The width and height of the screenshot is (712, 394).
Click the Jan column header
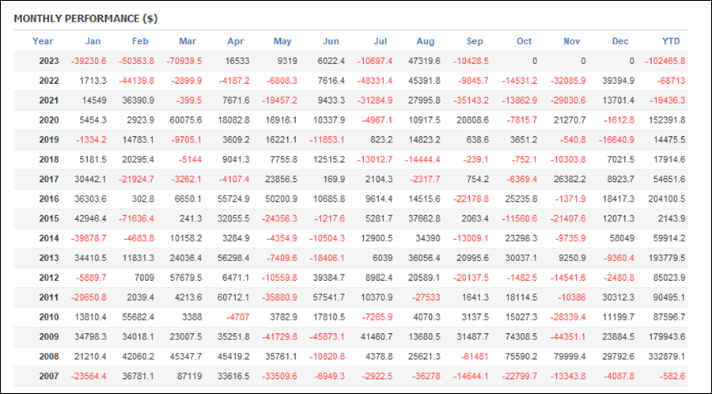[93, 41]
